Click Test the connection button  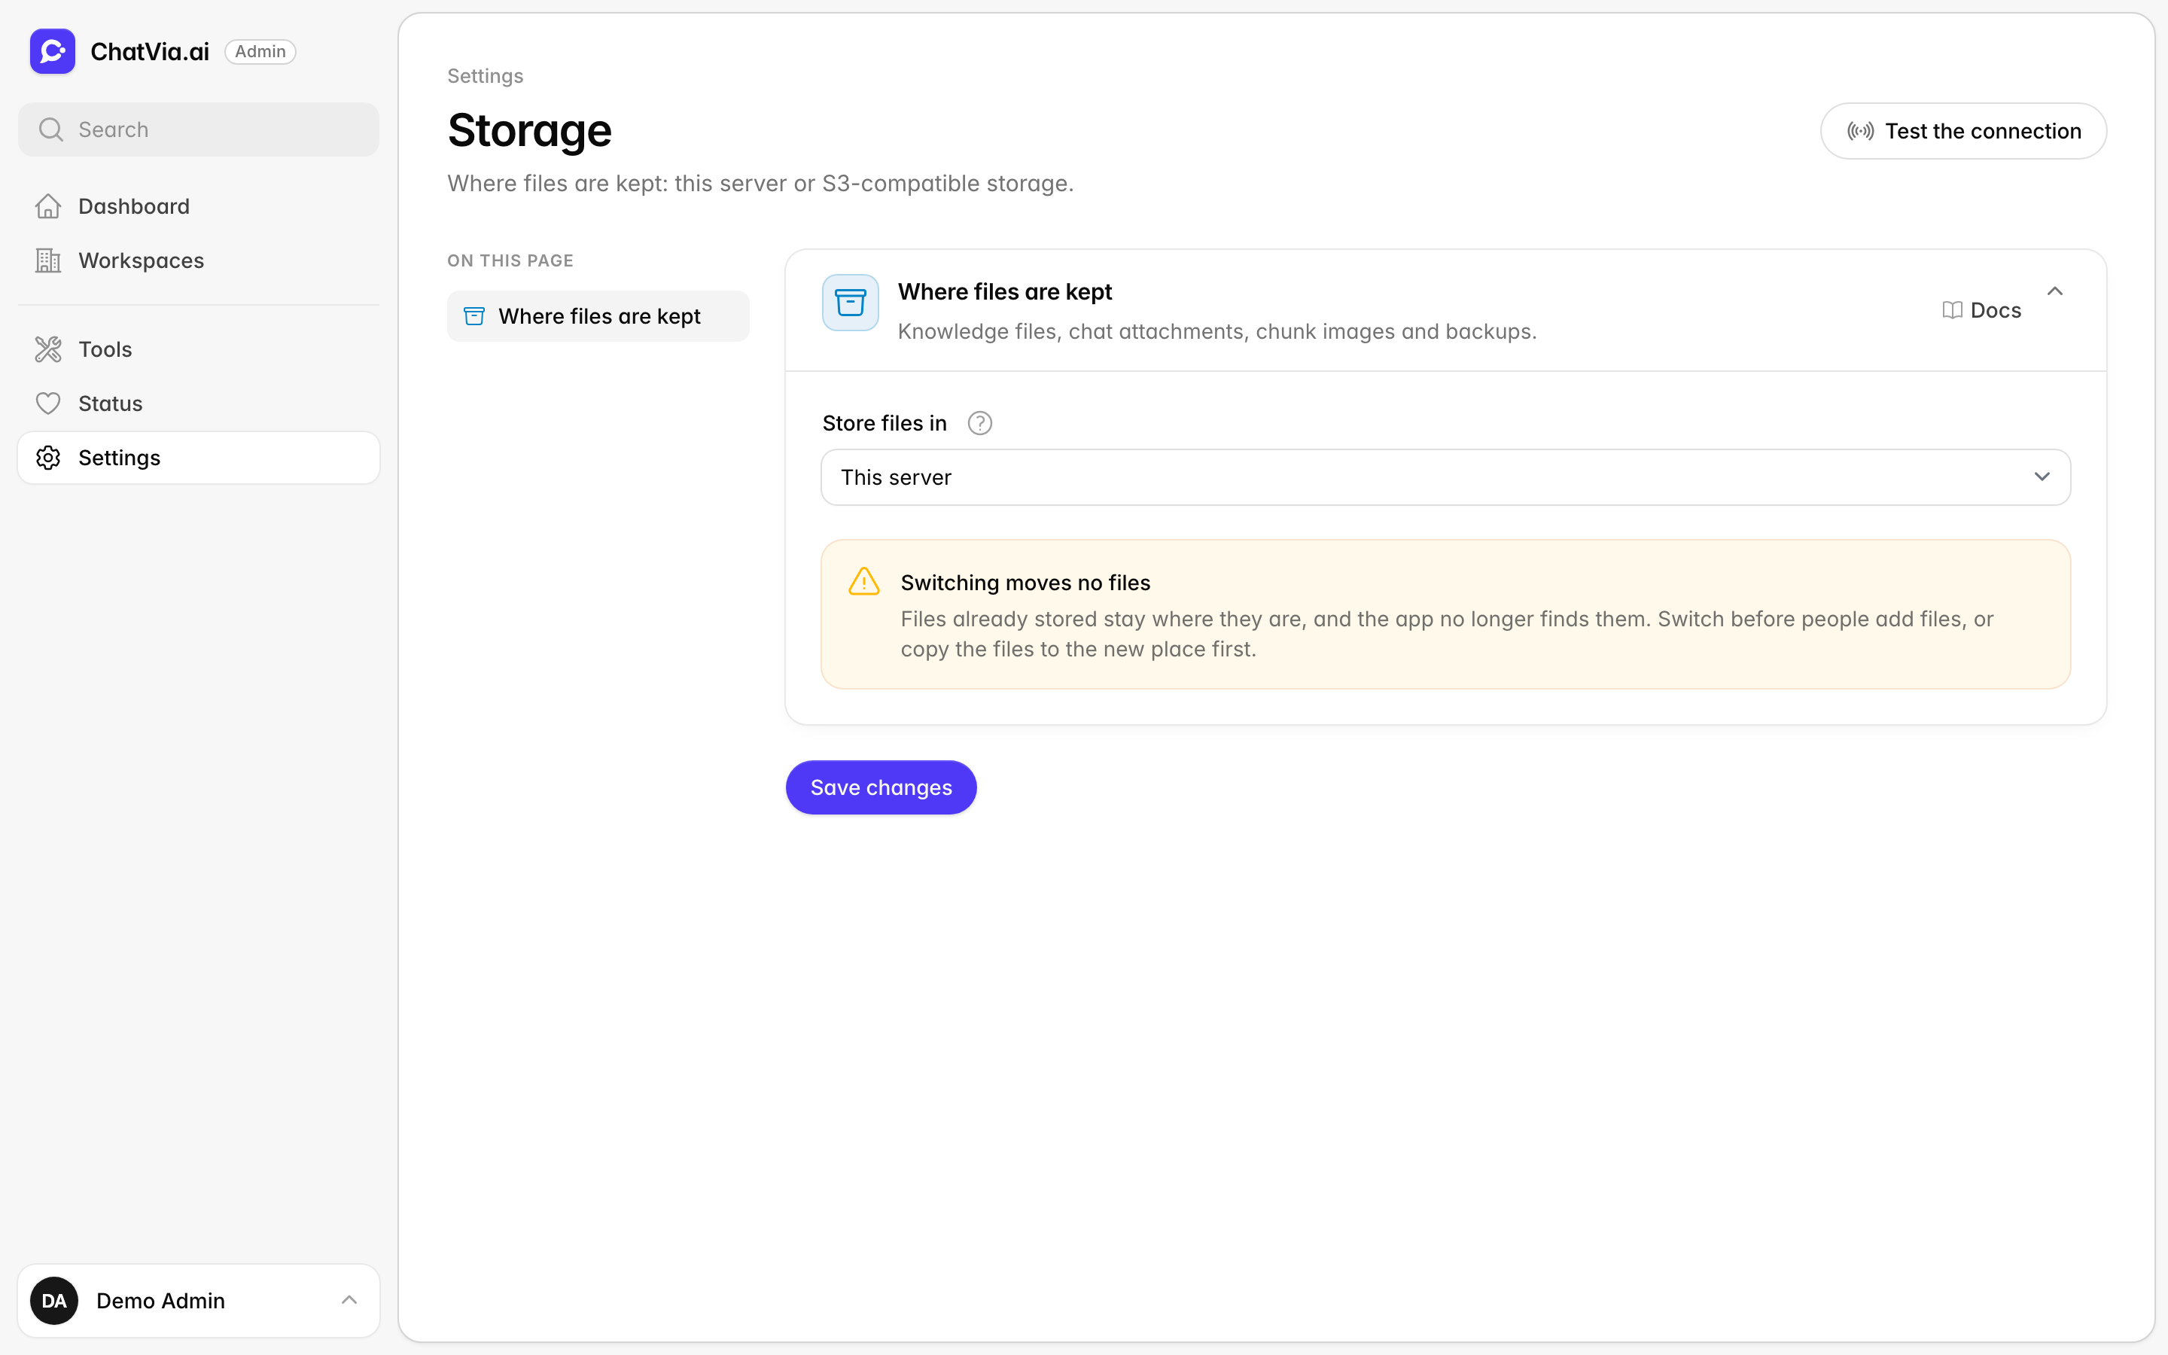click(1962, 131)
